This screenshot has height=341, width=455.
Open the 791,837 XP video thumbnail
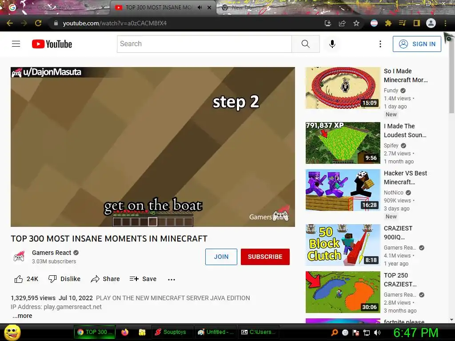pyautogui.click(x=343, y=143)
